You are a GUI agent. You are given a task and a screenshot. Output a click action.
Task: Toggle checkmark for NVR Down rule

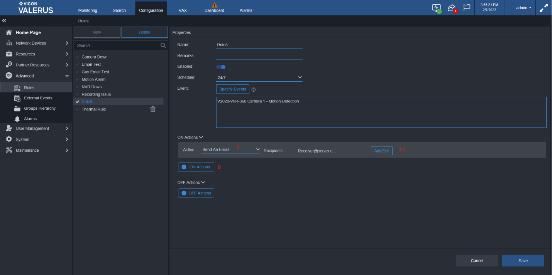click(78, 87)
